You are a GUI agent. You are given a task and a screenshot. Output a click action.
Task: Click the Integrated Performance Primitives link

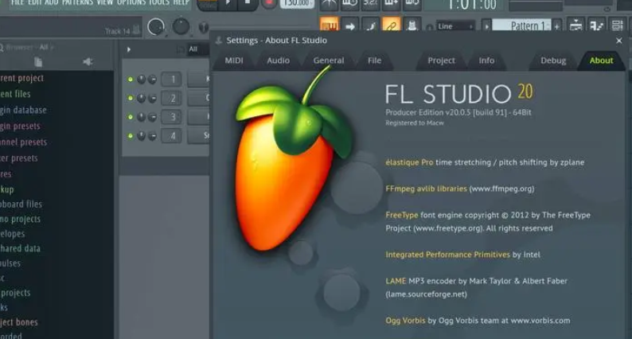[x=448, y=255]
